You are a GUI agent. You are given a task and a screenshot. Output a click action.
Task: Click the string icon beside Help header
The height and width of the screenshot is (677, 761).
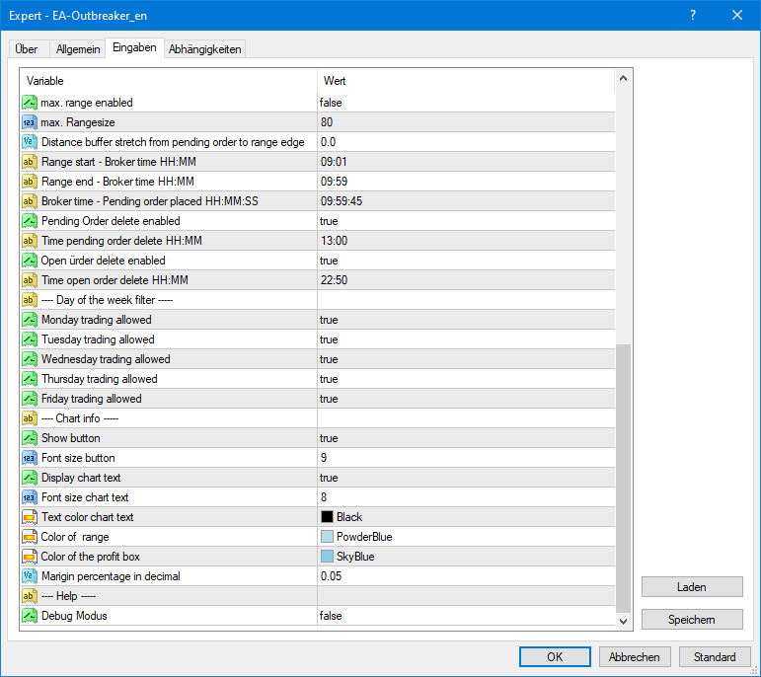click(30, 596)
